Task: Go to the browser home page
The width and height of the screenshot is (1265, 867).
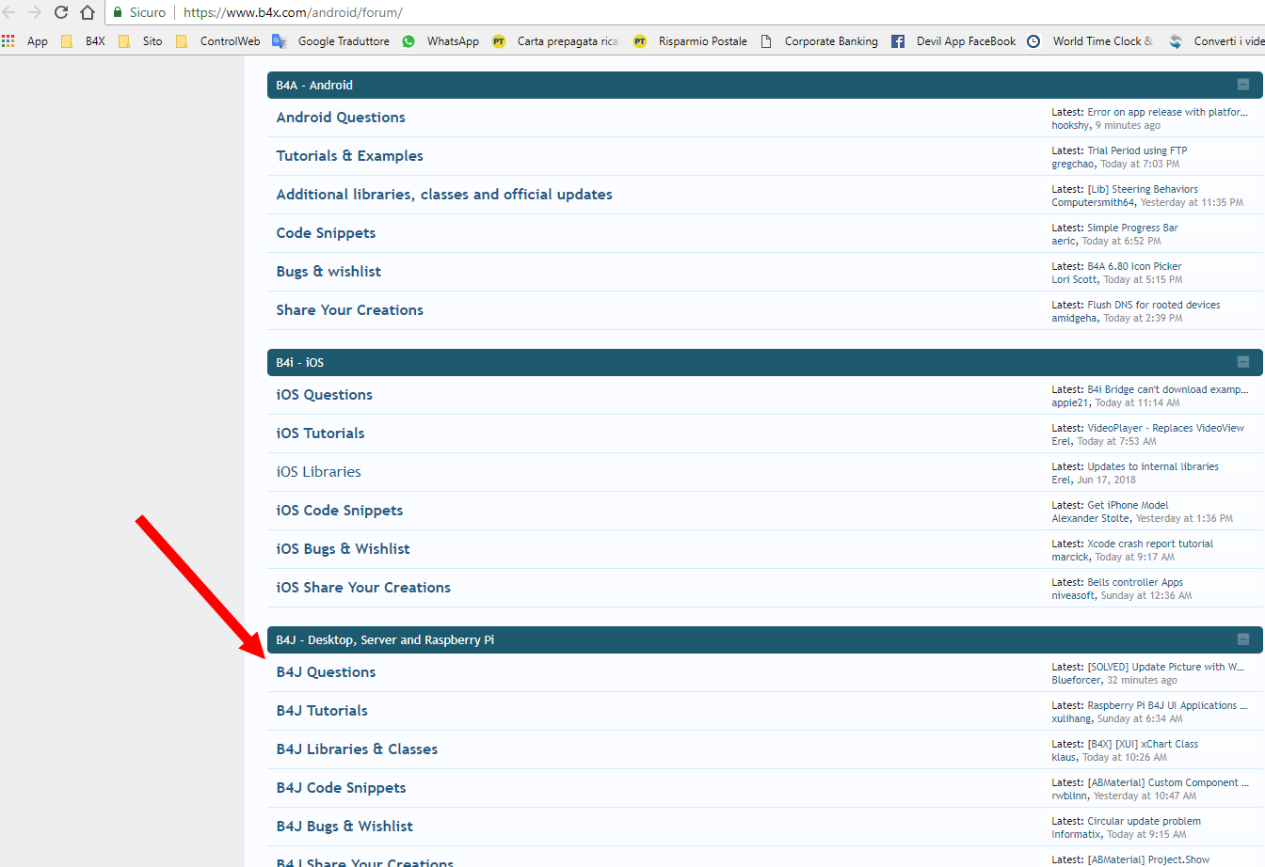Action: coord(88,12)
